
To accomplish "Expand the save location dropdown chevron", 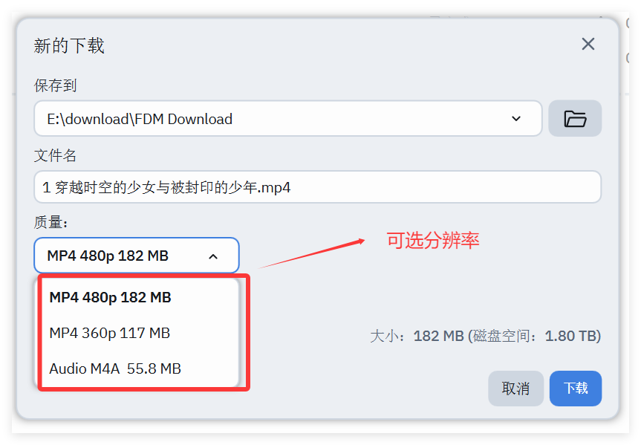I will point(516,119).
